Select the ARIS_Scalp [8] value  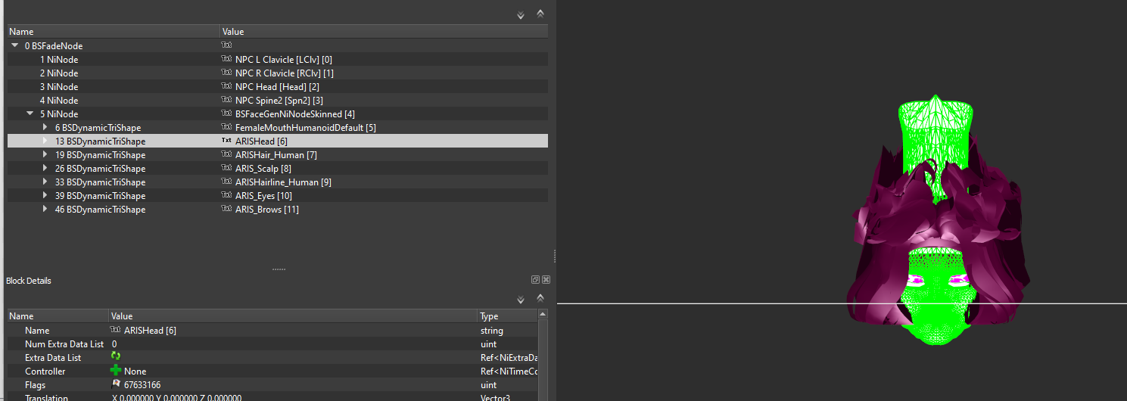pyautogui.click(x=263, y=168)
